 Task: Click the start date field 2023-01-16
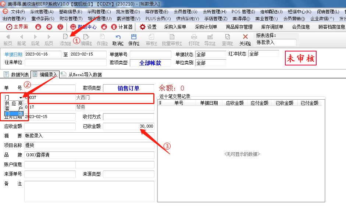(x=43, y=54)
